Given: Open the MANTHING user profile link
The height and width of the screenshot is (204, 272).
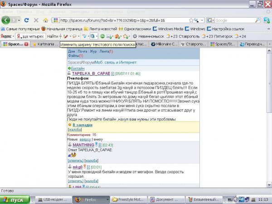Looking at the screenshot, I should point(83,145).
